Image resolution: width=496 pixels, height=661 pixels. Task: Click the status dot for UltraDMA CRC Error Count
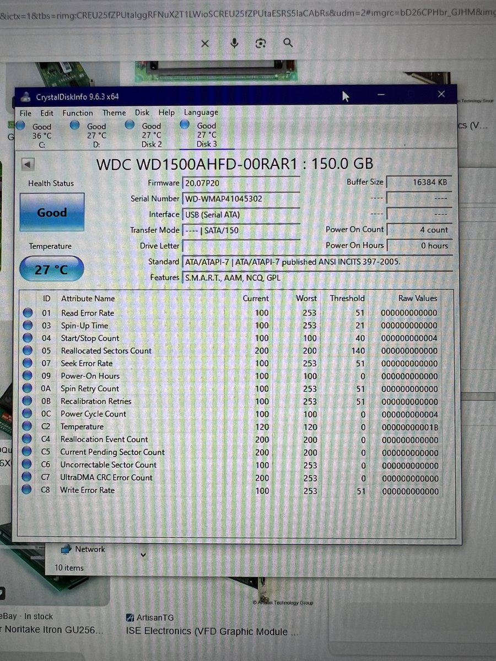click(x=27, y=478)
